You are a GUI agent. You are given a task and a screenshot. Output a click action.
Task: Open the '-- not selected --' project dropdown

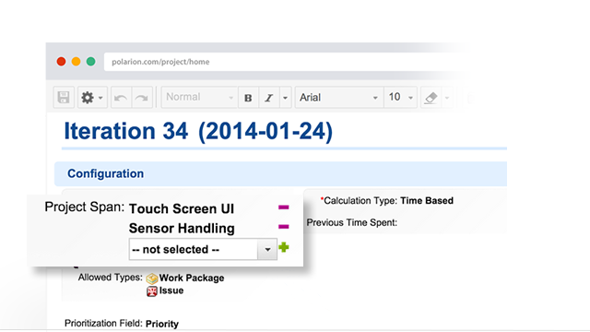203,249
